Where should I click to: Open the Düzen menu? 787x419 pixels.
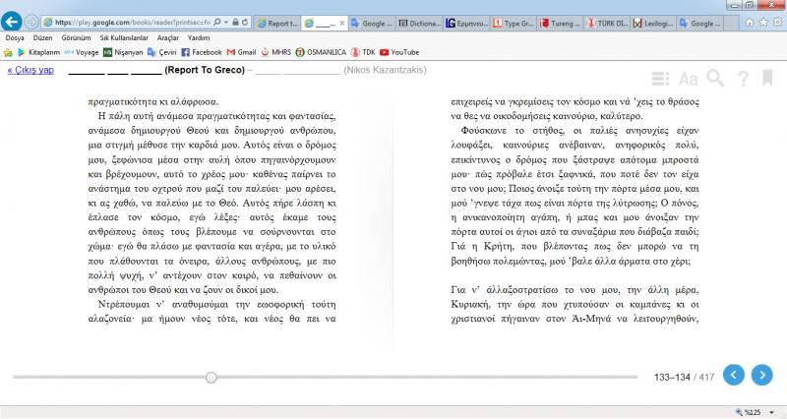[x=42, y=37]
